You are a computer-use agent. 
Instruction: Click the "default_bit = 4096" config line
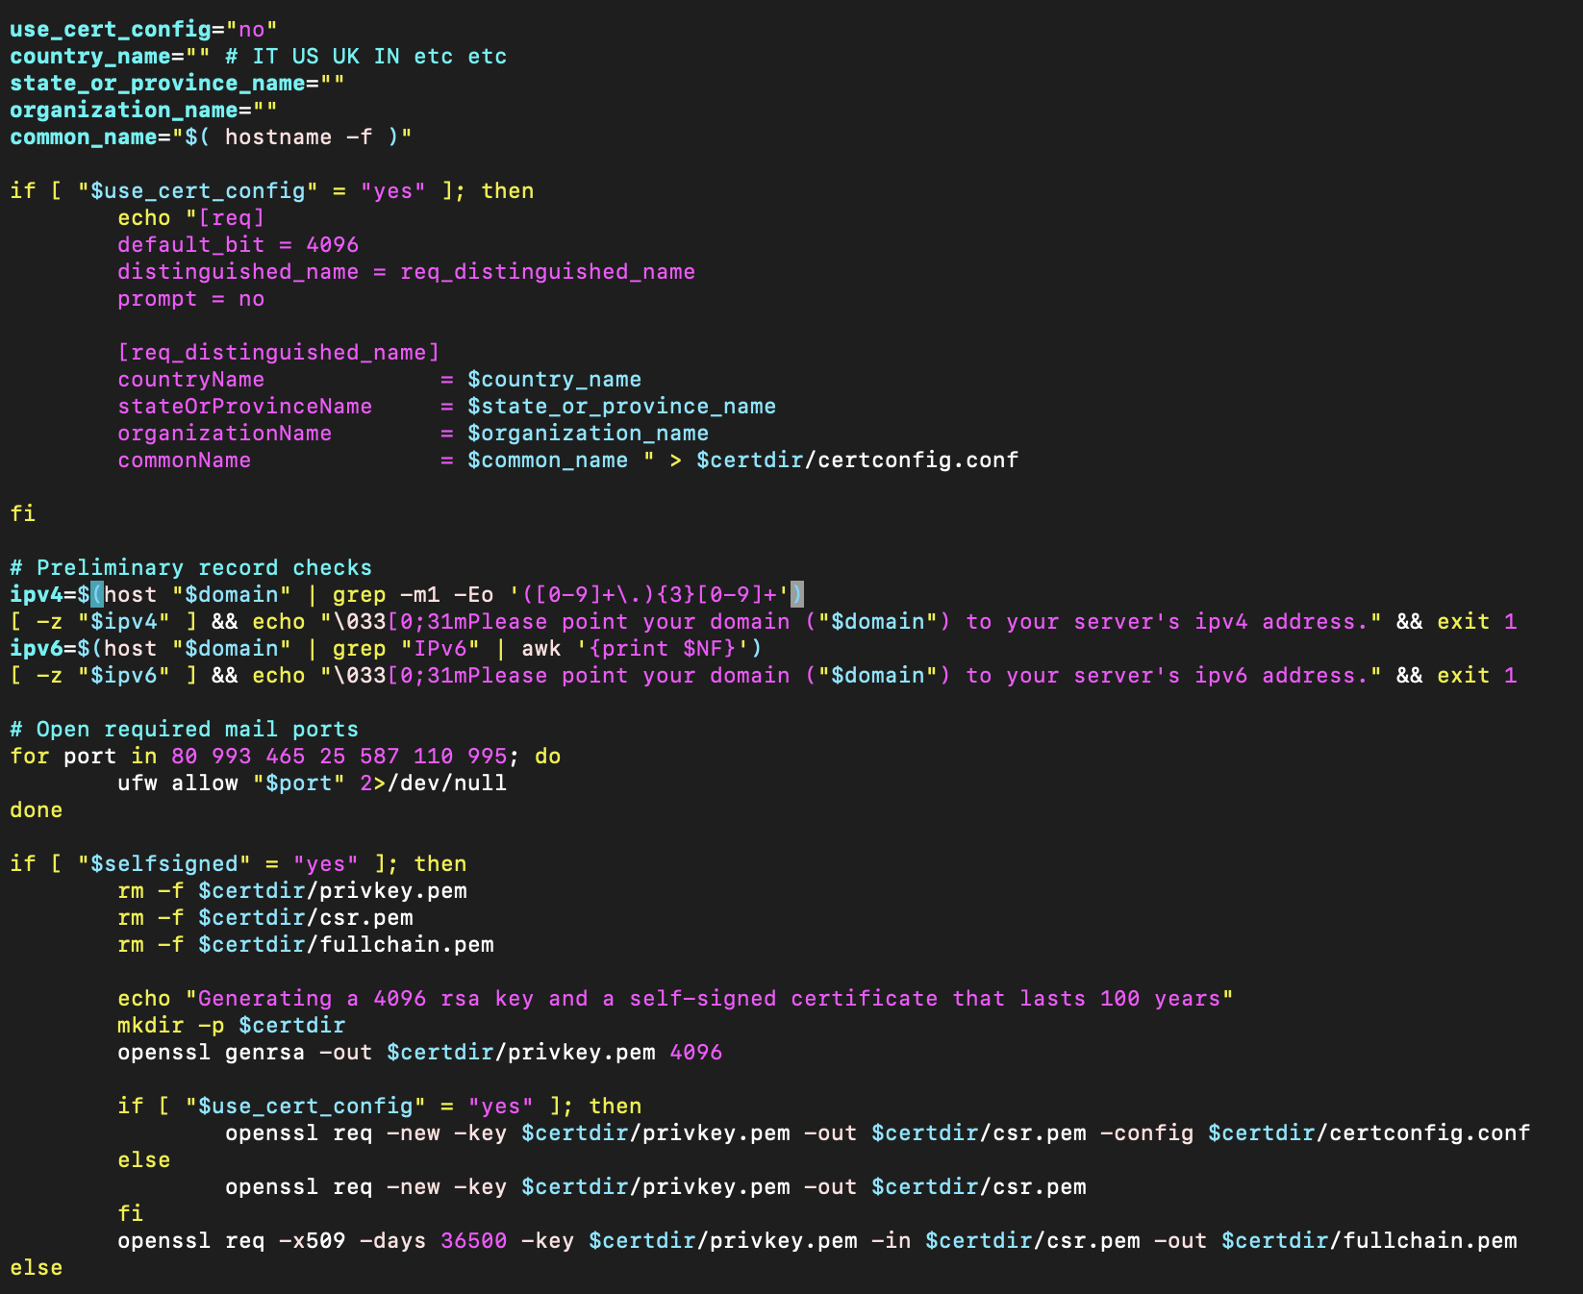pos(238,245)
